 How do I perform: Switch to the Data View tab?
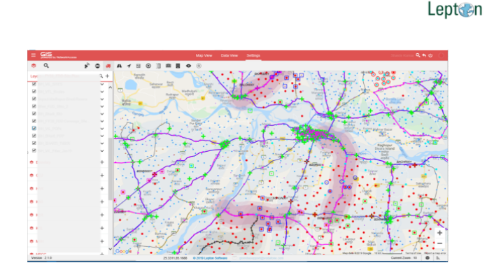pos(230,55)
